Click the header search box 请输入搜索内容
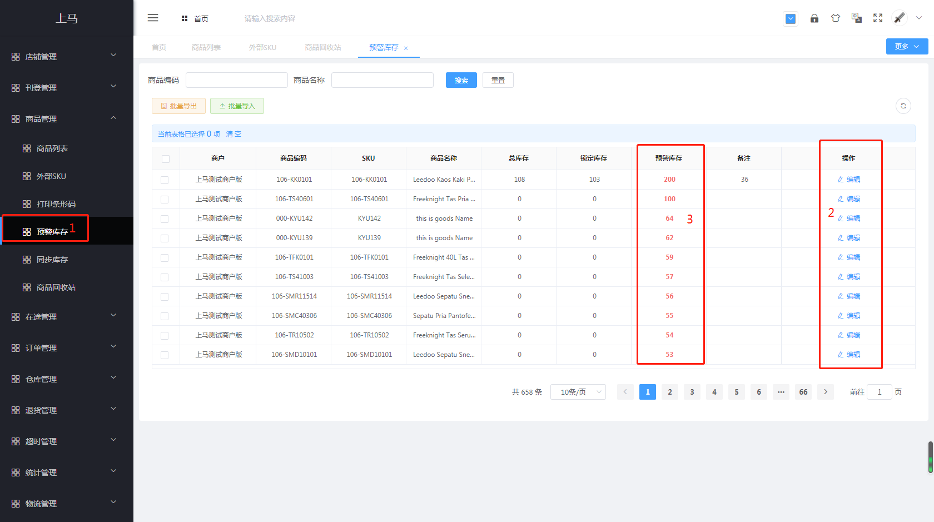 270,18
